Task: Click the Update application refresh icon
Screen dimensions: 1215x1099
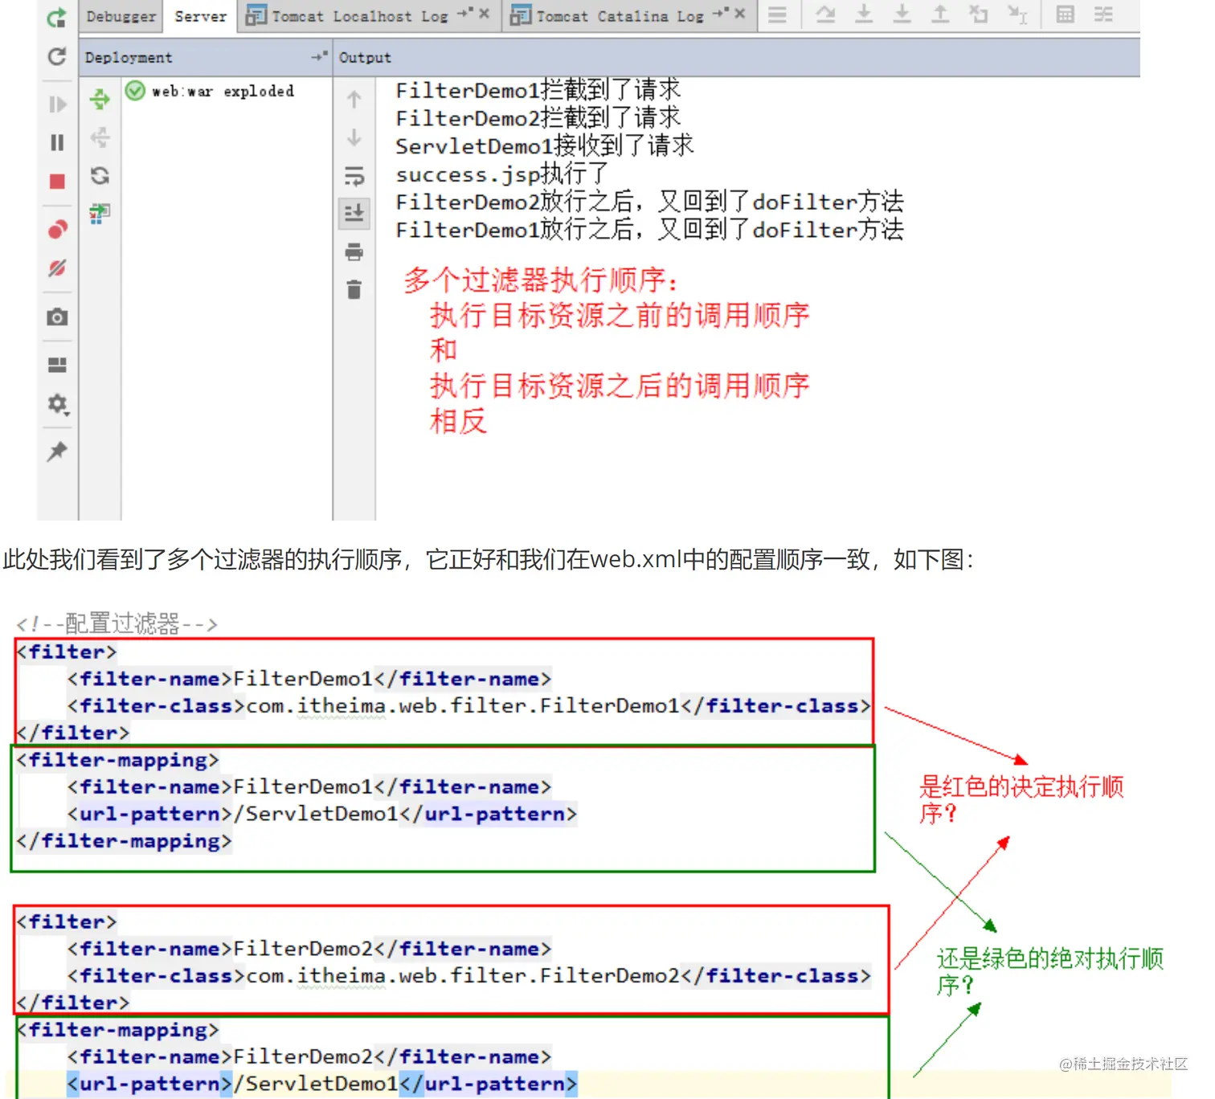Action: [x=56, y=56]
